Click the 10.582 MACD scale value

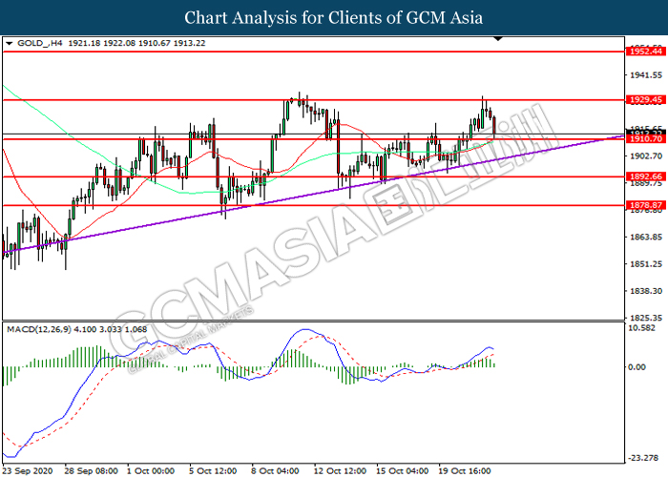(641, 328)
